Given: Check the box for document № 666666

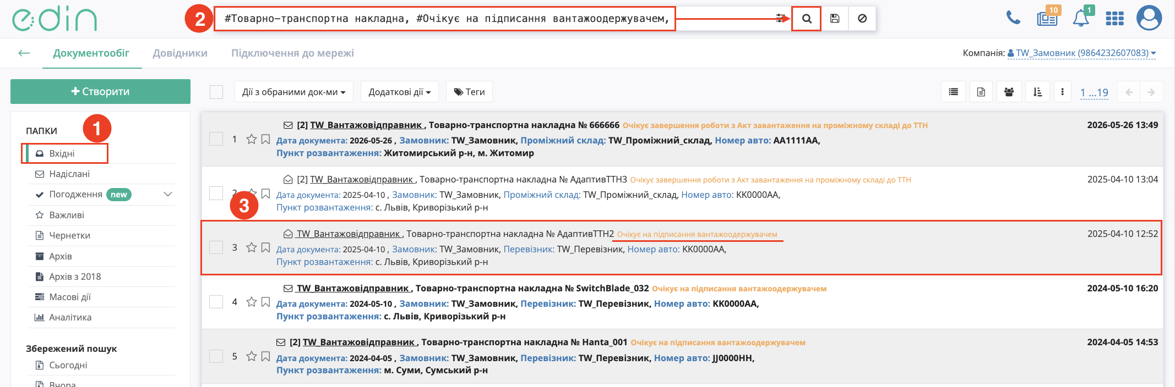Looking at the screenshot, I should click(x=216, y=139).
